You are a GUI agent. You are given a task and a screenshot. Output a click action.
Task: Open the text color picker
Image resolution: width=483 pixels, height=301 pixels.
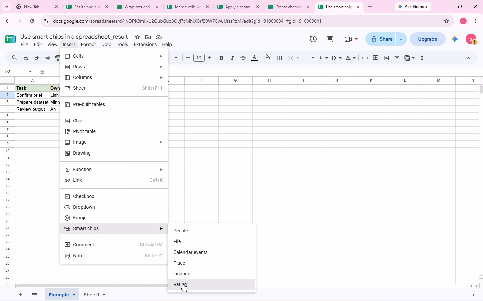click(x=254, y=58)
